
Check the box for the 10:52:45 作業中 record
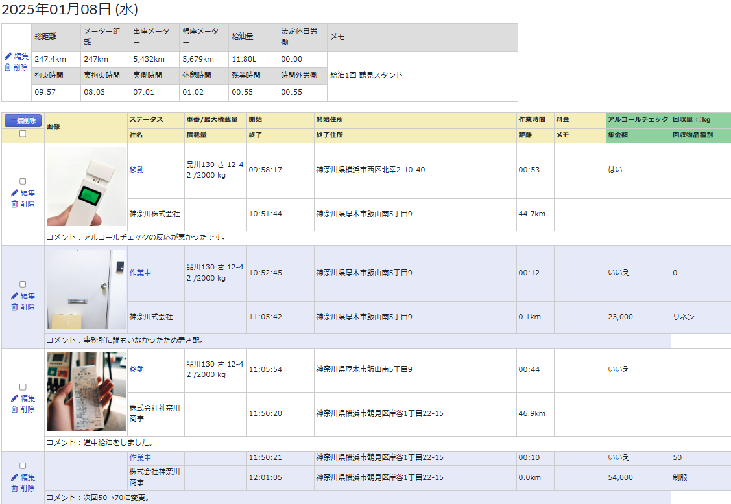click(x=23, y=284)
